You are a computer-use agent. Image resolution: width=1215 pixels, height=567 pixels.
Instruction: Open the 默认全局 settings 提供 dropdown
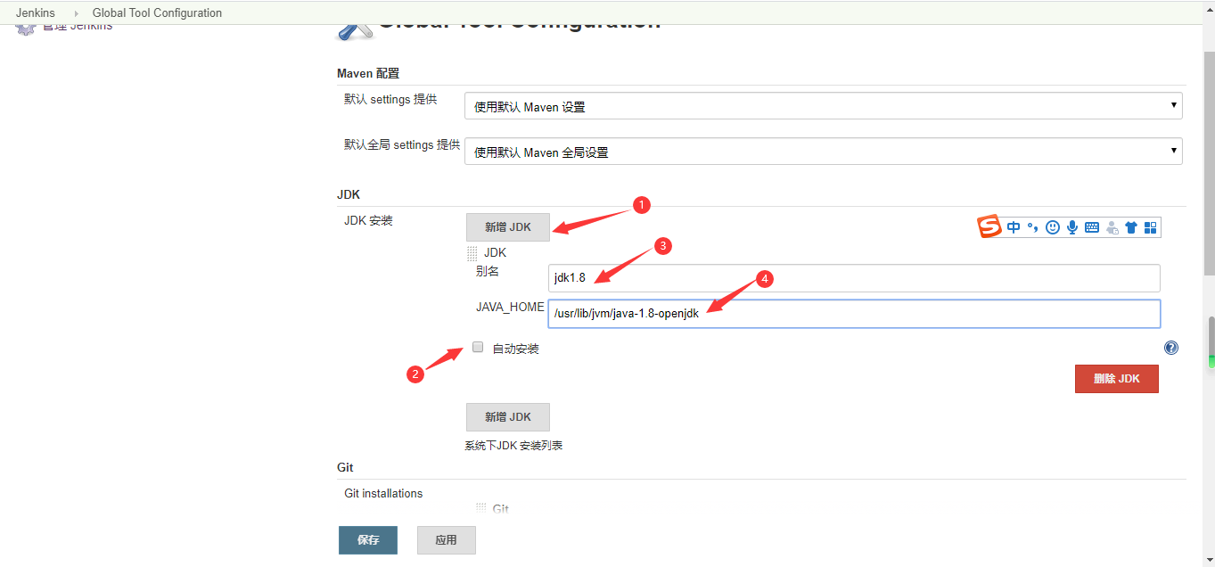(x=824, y=152)
